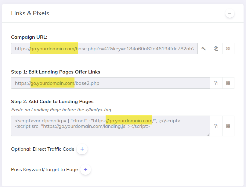The image size is (246, 187).
Task: Expand the Optional Direct Traffic Code section
Action: click(82, 149)
